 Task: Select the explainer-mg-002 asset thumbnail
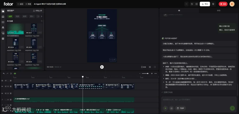pyautogui.click(x=34, y=58)
